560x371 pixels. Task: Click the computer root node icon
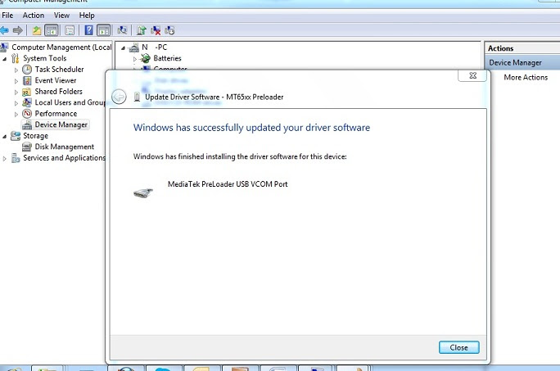tap(134, 48)
